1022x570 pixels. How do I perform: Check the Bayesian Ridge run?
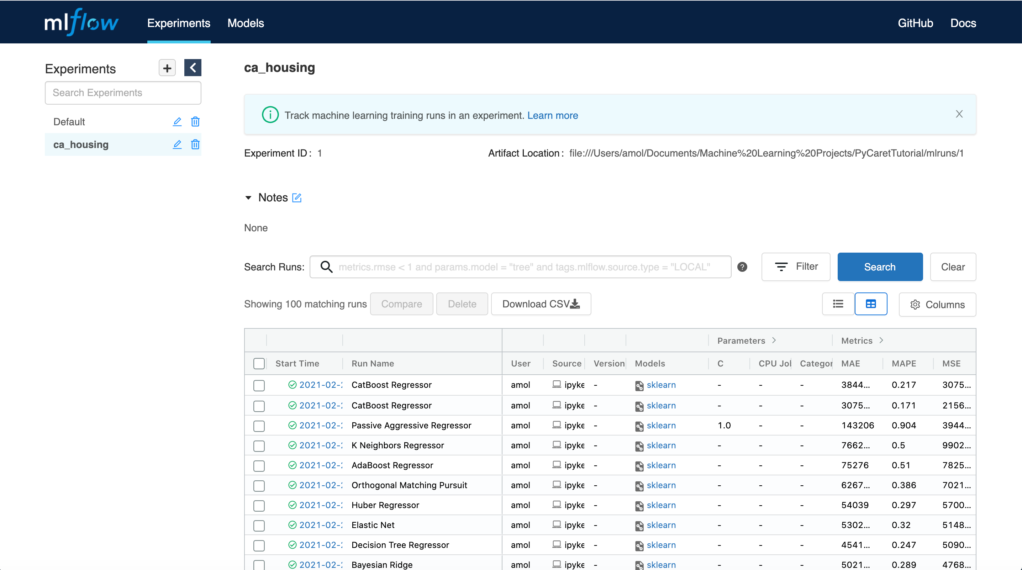[259, 565]
